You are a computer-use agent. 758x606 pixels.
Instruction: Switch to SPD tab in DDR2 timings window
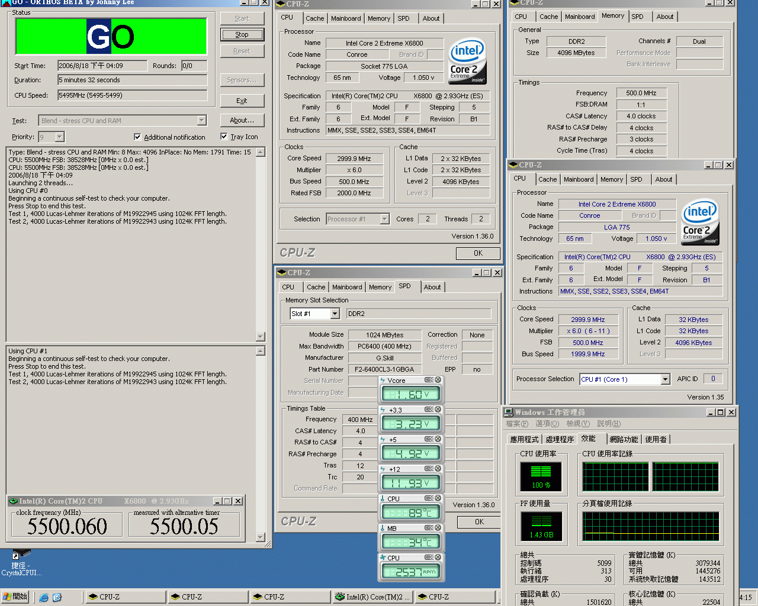[637, 17]
